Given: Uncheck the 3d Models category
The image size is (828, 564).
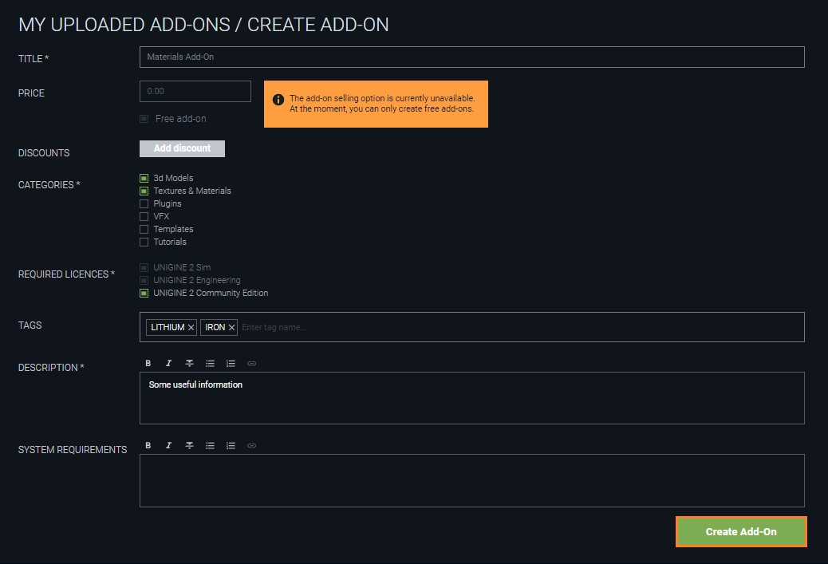Looking at the screenshot, I should 144,178.
